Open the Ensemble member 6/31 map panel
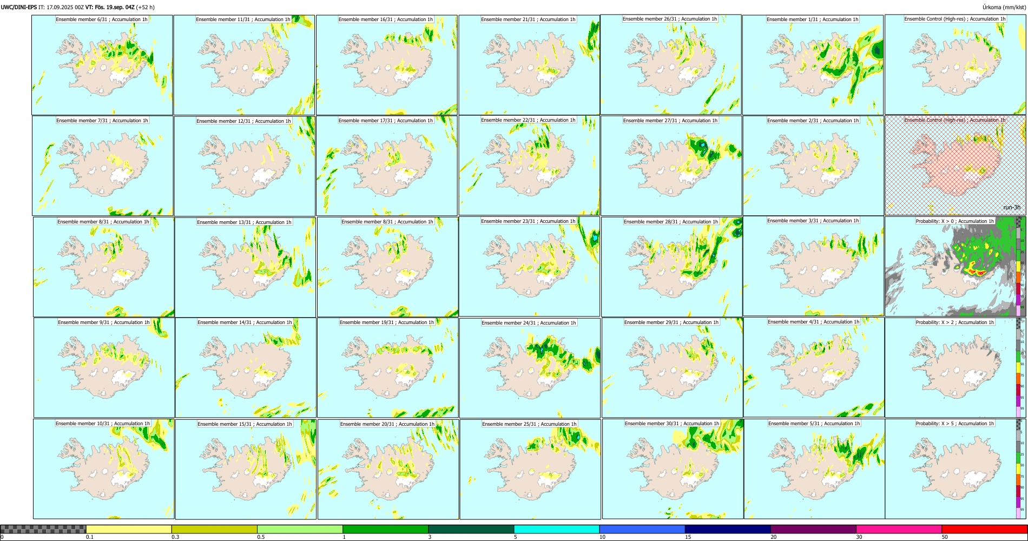Image resolution: width=1028 pixels, height=541 pixels. pos(102,65)
